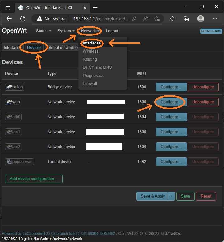
Task: Click the lan2 device badge
Action: click(x=13, y=147)
